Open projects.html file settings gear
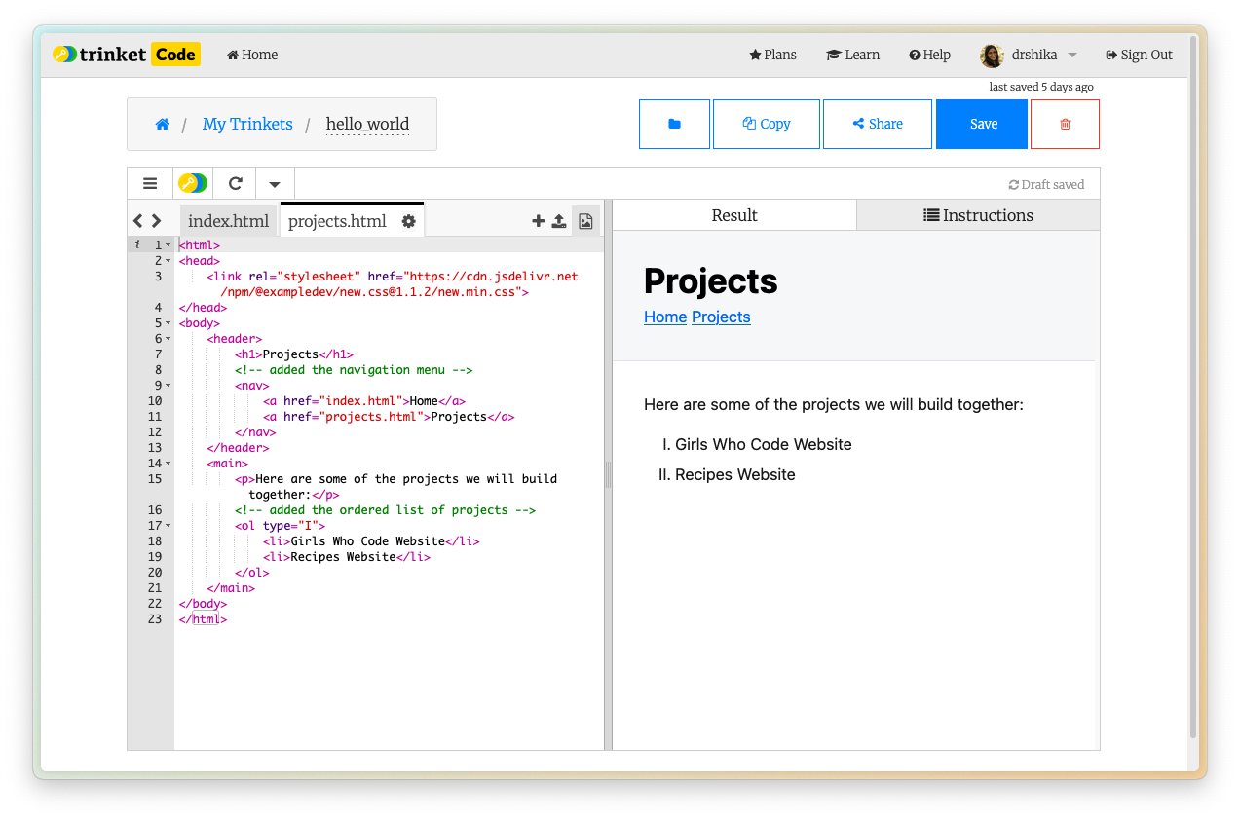1240x820 pixels. [x=409, y=221]
